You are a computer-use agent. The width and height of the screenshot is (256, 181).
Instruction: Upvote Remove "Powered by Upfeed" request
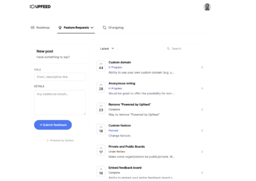101,105
